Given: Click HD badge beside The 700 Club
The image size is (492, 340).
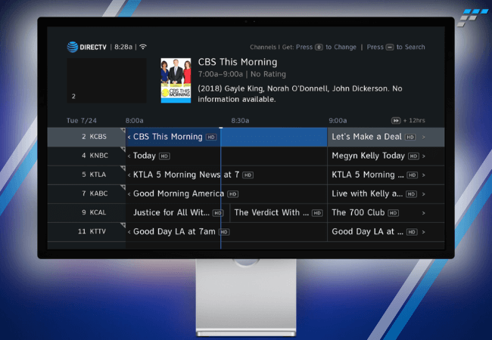Looking at the screenshot, I should point(393,213).
